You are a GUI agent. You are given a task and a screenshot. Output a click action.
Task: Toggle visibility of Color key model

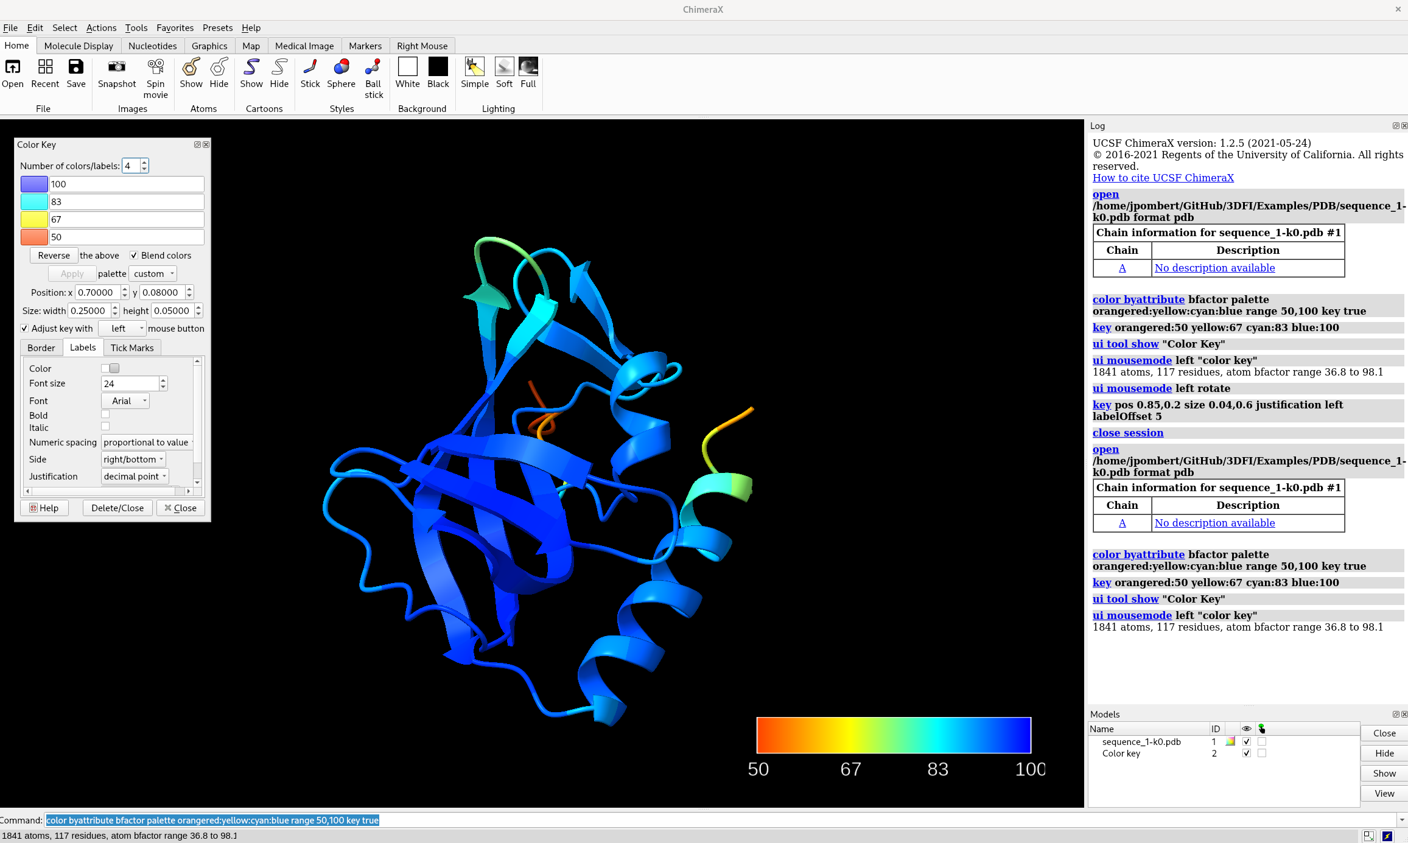click(x=1247, y=753)
